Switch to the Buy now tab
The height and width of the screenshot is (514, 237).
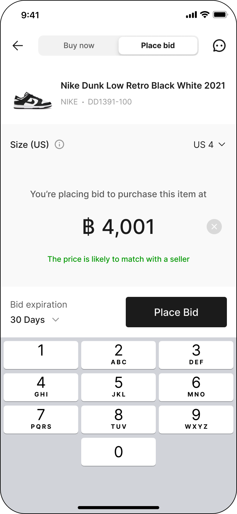(79, 46)
